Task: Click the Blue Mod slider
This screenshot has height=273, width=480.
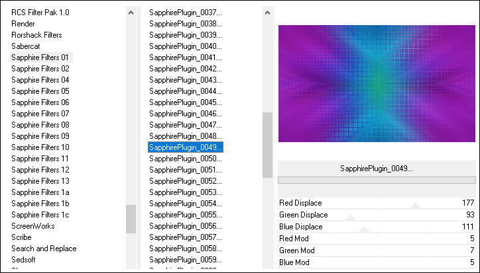Action: [x=377, y=262]
